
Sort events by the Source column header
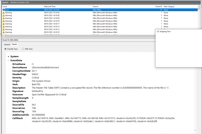click(96, 6)
